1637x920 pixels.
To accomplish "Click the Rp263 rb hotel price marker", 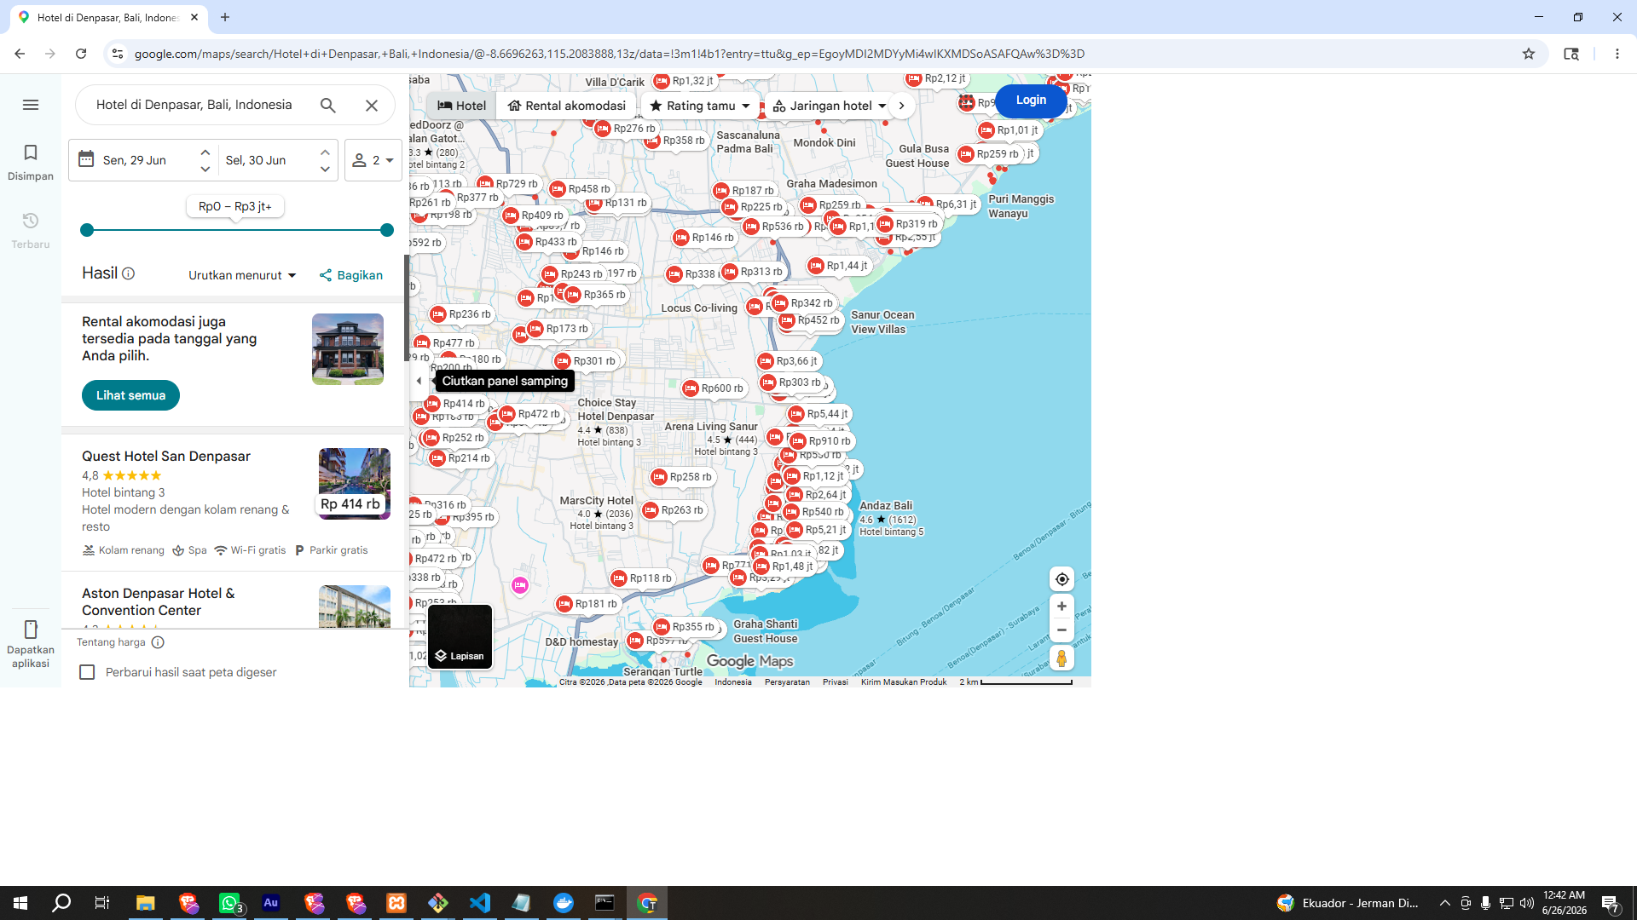I will tap(674, 510).
